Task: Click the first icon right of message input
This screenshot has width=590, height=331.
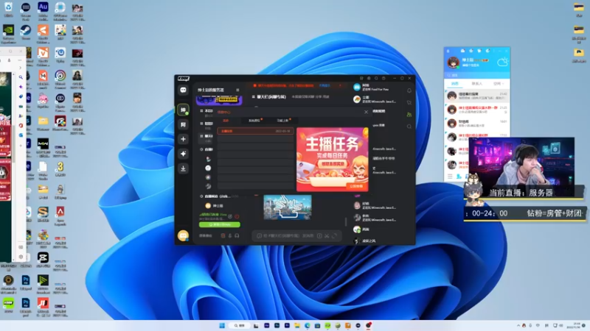Action: [x=319, y=235]
